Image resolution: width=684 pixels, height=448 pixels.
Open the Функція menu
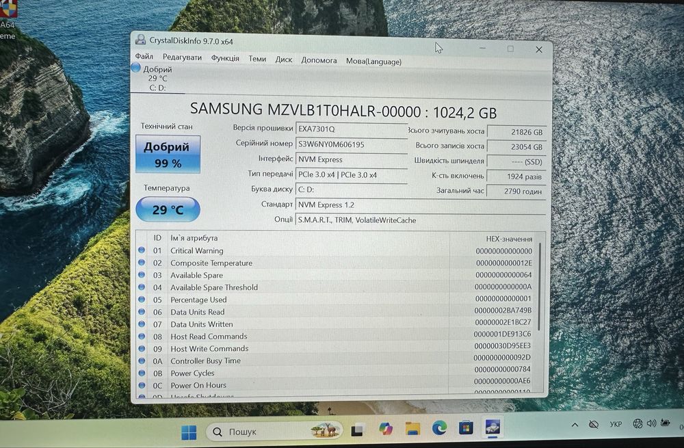225,58
